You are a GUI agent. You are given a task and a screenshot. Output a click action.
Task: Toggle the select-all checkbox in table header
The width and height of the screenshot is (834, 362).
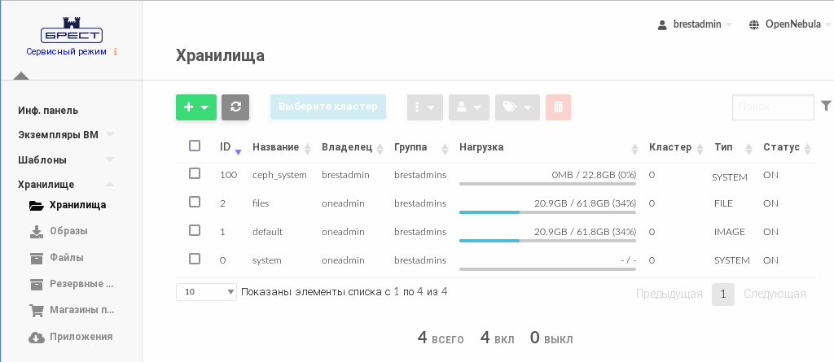point(195,146)
